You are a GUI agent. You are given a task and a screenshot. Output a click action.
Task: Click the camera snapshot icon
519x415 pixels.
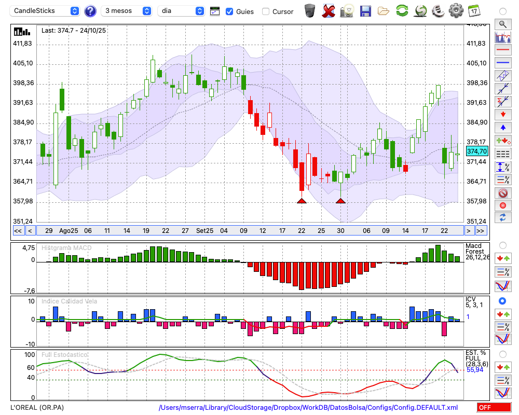click(347, 11)
